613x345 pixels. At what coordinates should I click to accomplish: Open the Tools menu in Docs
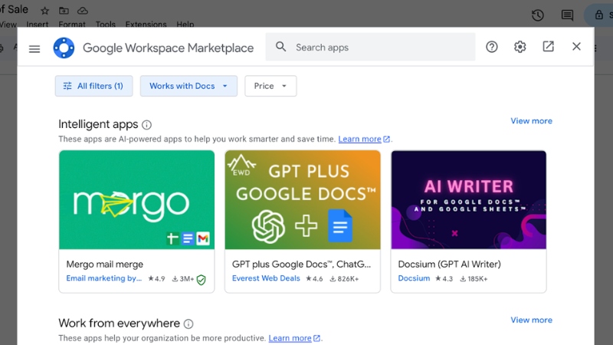tap(106, 25)
